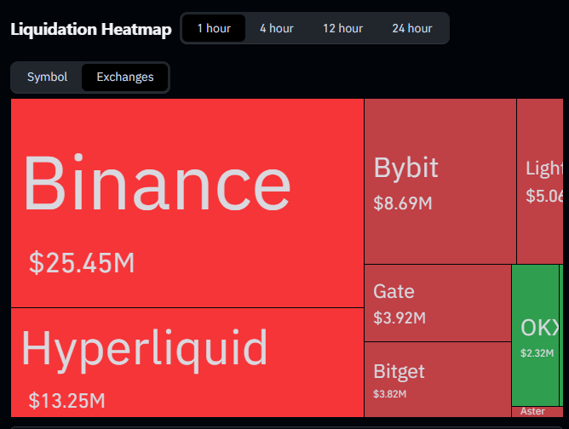Select the Gate $3.92M tile
Screen dimensions: 569x429
(x=438, y=303)
